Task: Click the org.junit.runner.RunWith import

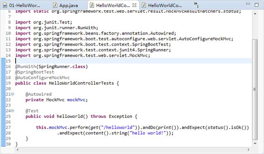Action: [x=57, y=28]
